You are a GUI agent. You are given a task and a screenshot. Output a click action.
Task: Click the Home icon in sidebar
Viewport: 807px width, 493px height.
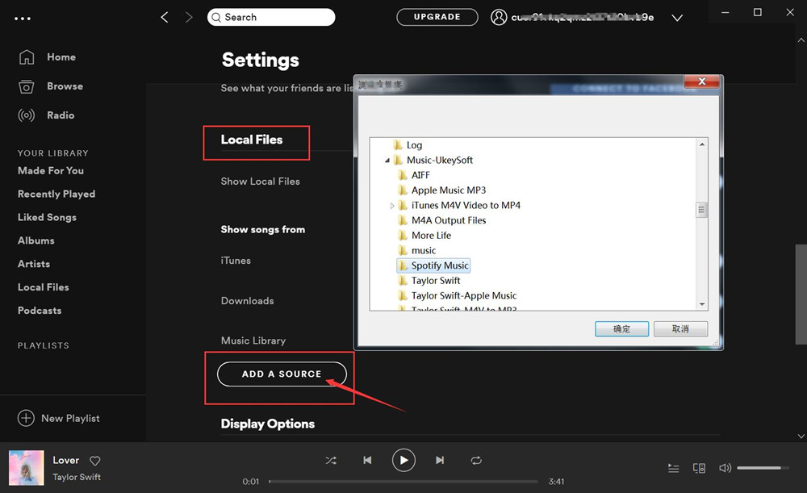[27, 57]
